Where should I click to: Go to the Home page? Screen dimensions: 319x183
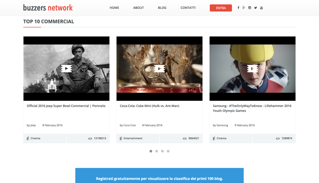click(x=114, y=8)
